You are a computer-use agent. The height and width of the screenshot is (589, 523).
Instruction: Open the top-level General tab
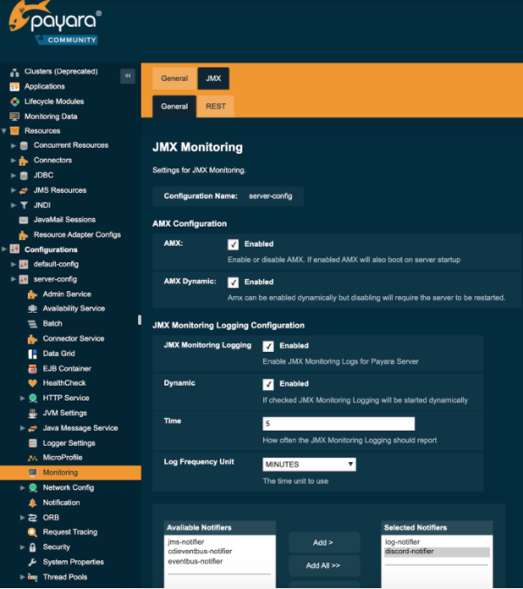[x=174, y=79]
